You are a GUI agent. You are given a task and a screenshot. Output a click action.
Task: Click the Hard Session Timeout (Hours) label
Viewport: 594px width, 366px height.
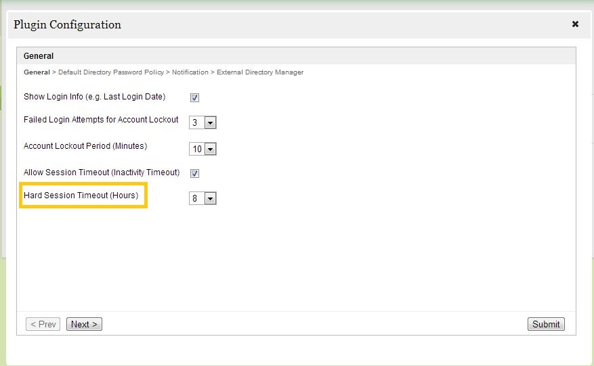pyautogui.click(x=81, y=196)
